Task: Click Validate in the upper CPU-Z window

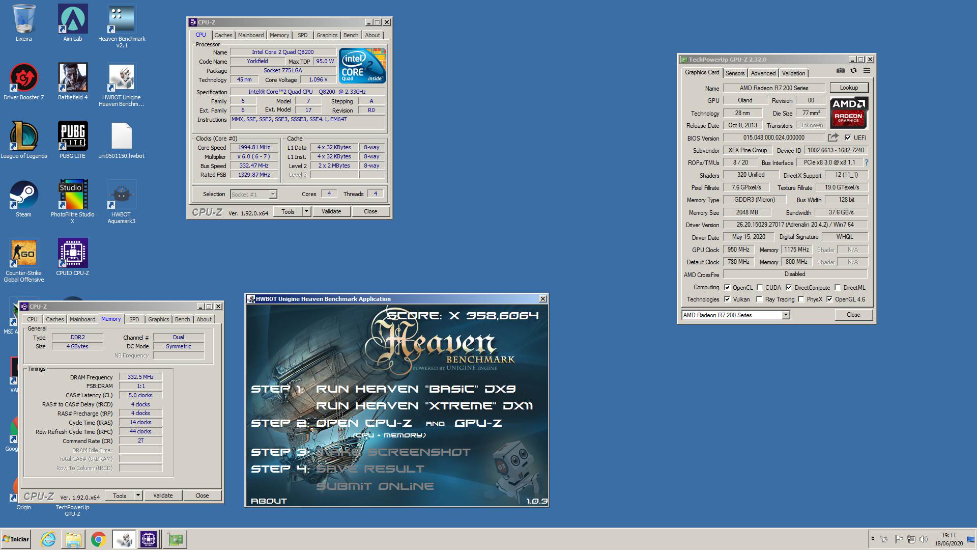Action: click(331, 211)
